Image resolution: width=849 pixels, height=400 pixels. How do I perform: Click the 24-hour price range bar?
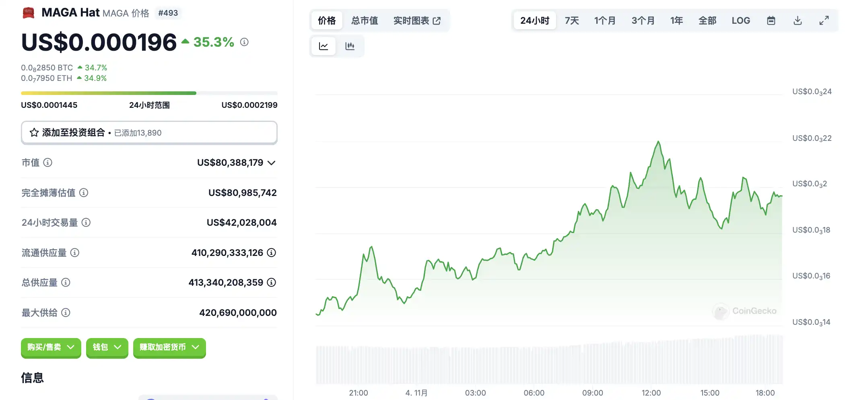pyautogui.click(x=149, y=93)
